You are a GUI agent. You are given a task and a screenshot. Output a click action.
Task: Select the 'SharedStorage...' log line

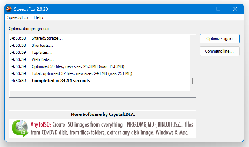click(x=99, y=38)
